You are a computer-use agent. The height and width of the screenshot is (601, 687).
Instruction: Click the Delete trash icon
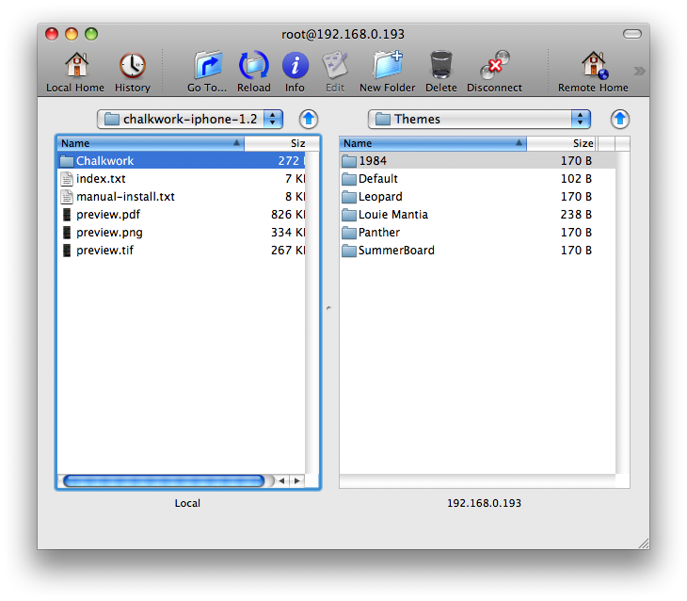(x=440, y=66)
